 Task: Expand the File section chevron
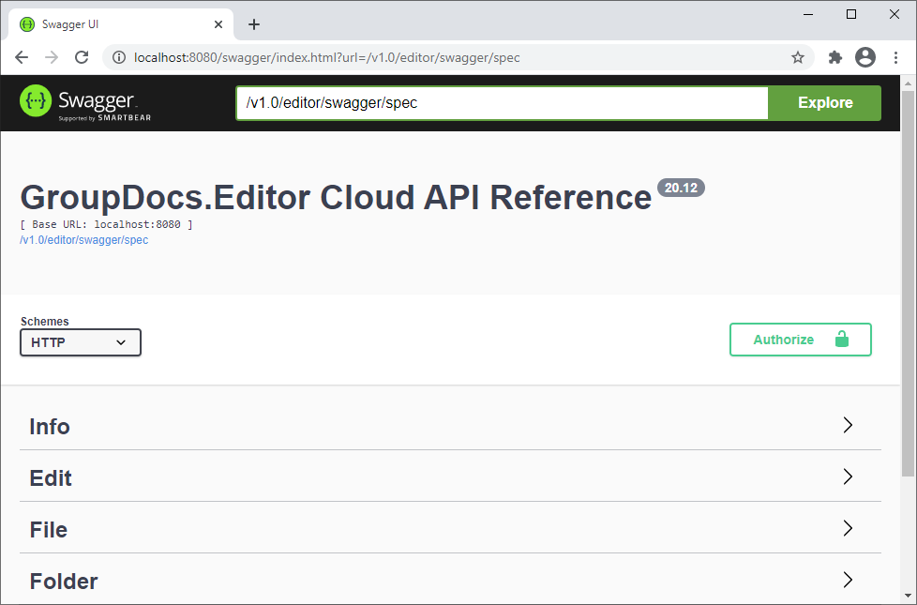(x=848, y=528)
